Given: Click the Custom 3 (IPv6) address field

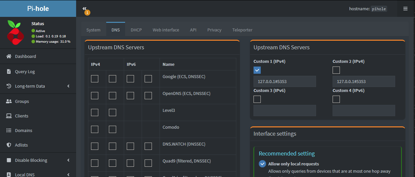Looking at the screenshot, I should tap(285, 111).
